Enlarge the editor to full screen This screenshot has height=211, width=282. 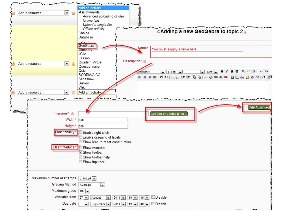(270, 77)
